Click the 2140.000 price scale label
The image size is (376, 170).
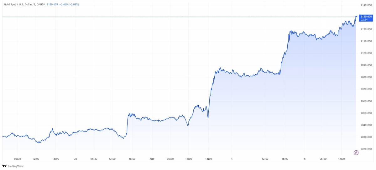pos(366,5)
